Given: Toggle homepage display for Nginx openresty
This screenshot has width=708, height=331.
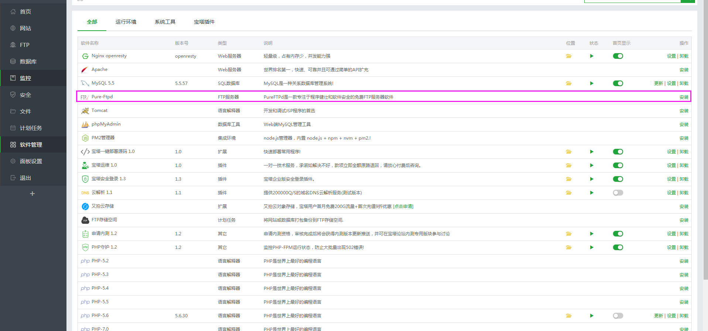Looking at the screenshot, I should pyautogui.click(x=618, y=56).
